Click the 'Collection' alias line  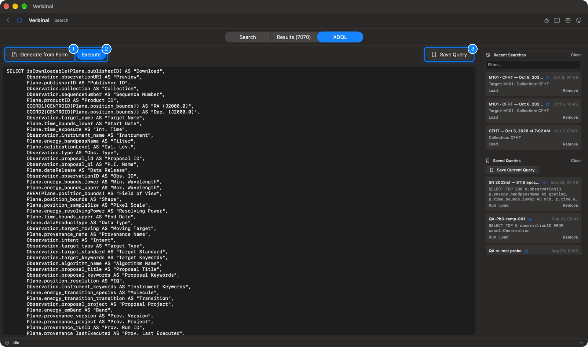83,89
